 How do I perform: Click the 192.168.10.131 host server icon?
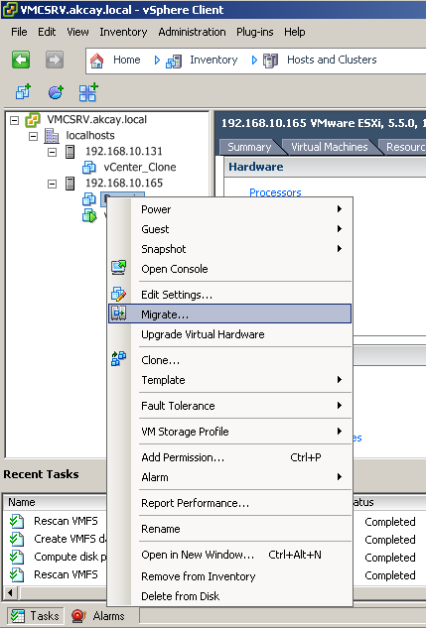tap(71, 152)
